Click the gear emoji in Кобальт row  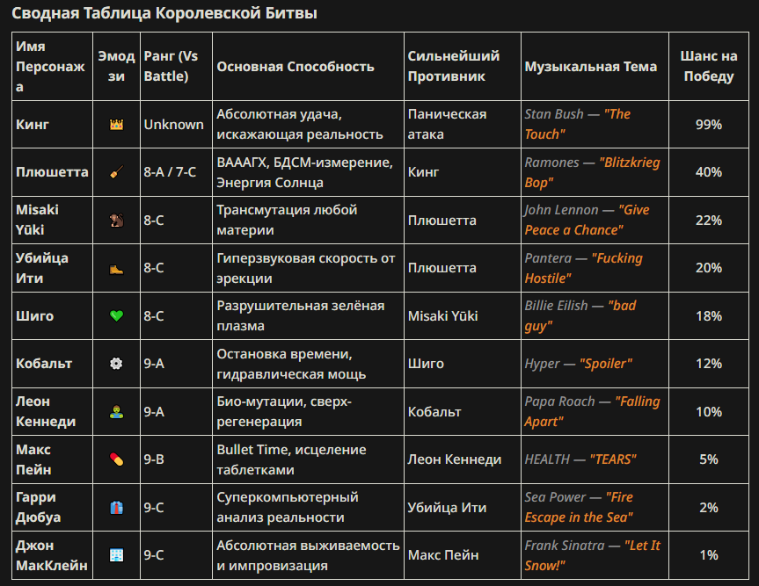(116, 364)
